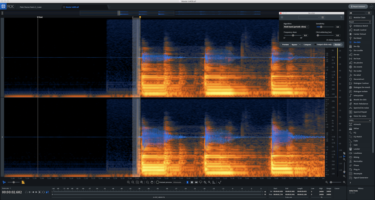Open the h:m:s.ms time format dropdown
The width and height of the screenshot is (375, 200).
tap(7, 188)
